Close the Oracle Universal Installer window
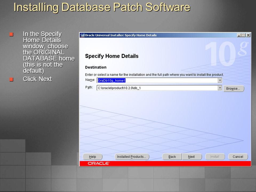The width and height of the screenshot is (256, 192). tap(248, 35)
